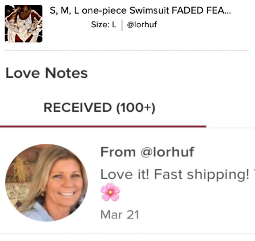Image resolution: width=255 pixels, height=241 pixels.
Task: Select the RECEIVED (100+) tab
Action: pos(99,107)
